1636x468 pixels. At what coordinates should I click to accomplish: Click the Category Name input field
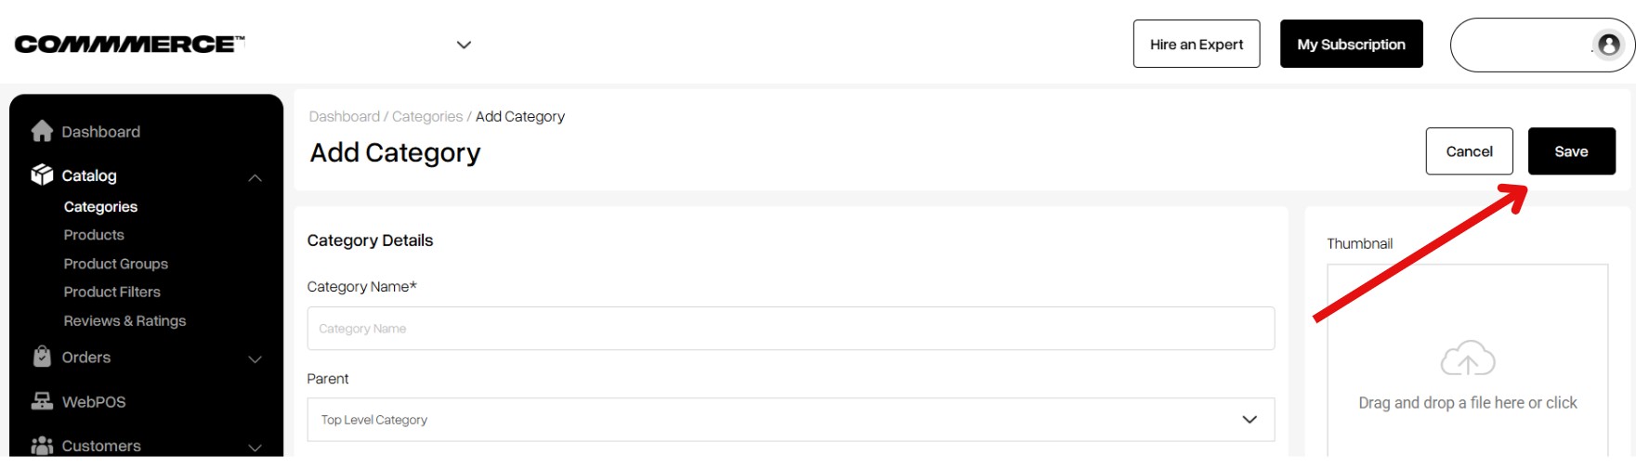coord(791,329)
